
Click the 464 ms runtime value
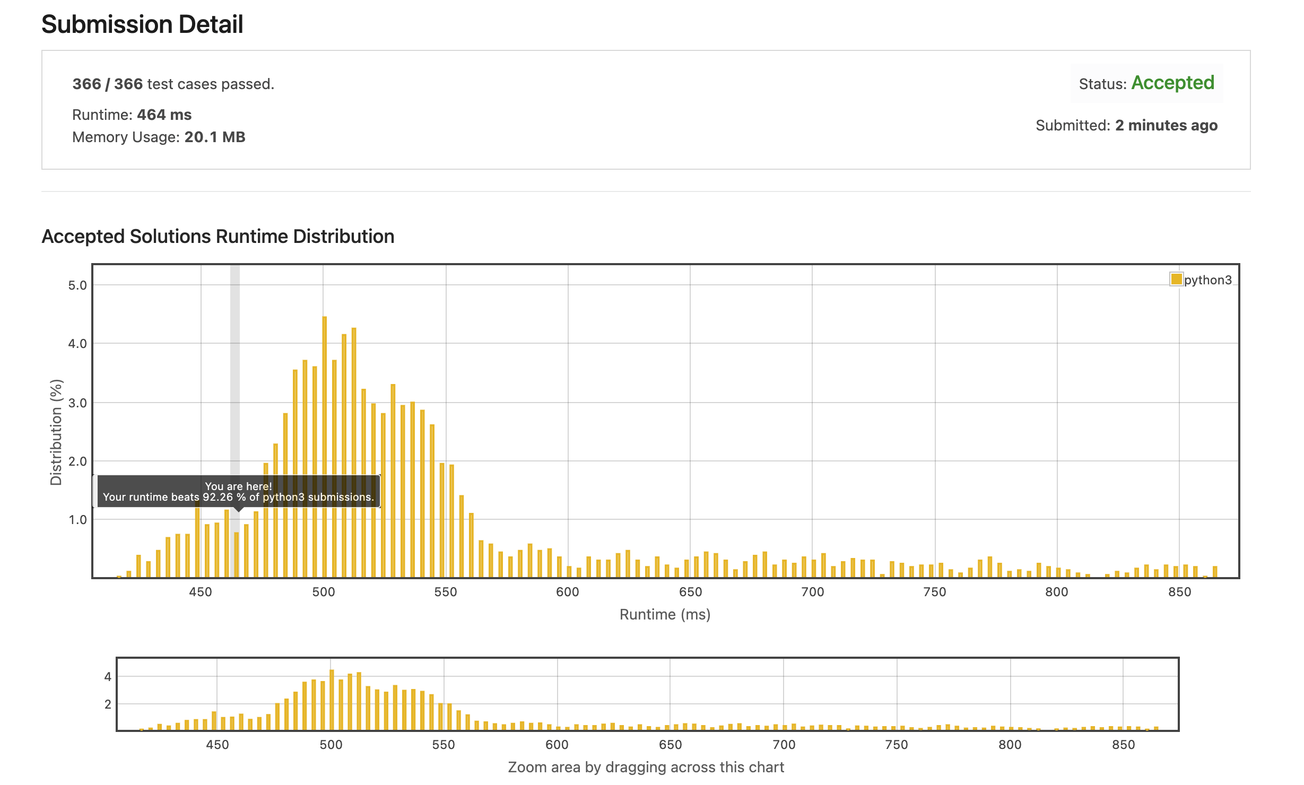click(x=164, y=115)
